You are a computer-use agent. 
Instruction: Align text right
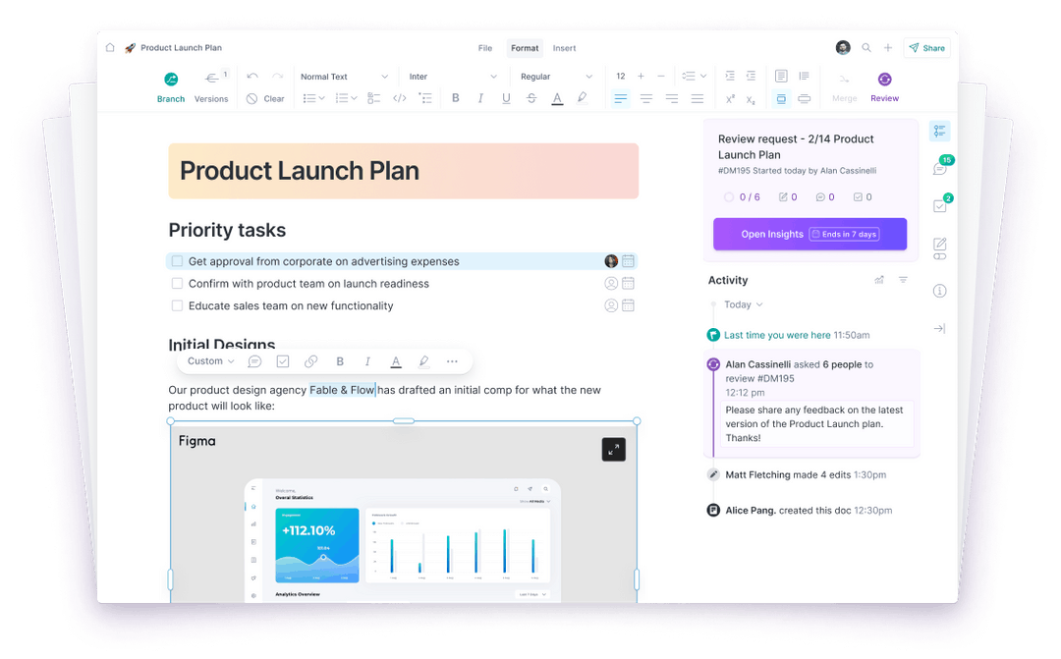point(671,99)
